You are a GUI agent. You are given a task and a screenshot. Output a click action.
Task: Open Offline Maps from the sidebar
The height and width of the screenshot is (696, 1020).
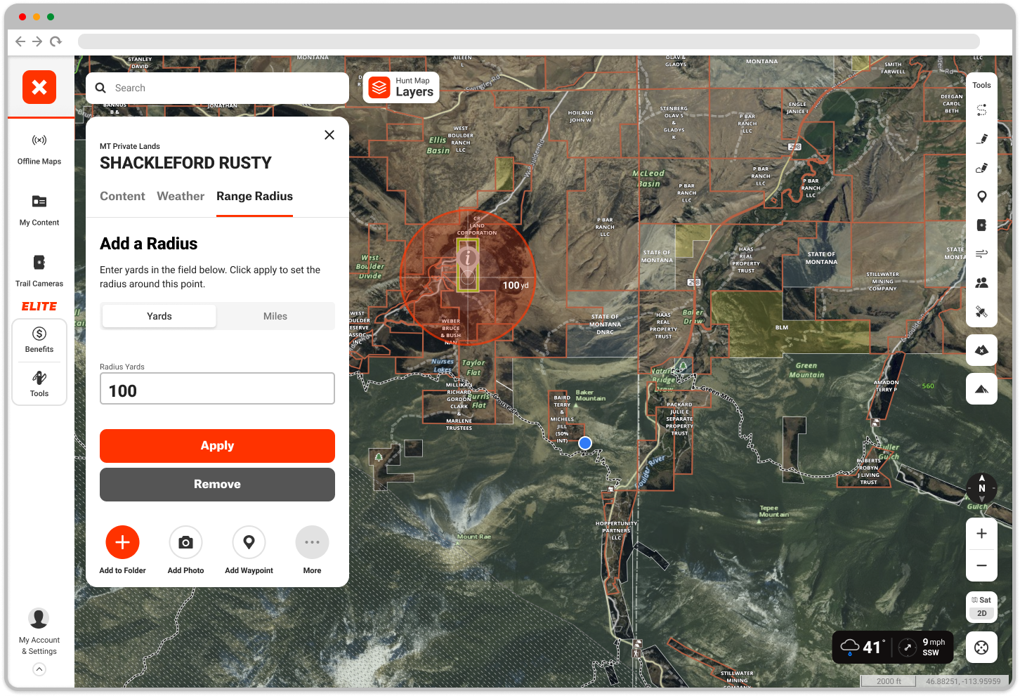39,150
